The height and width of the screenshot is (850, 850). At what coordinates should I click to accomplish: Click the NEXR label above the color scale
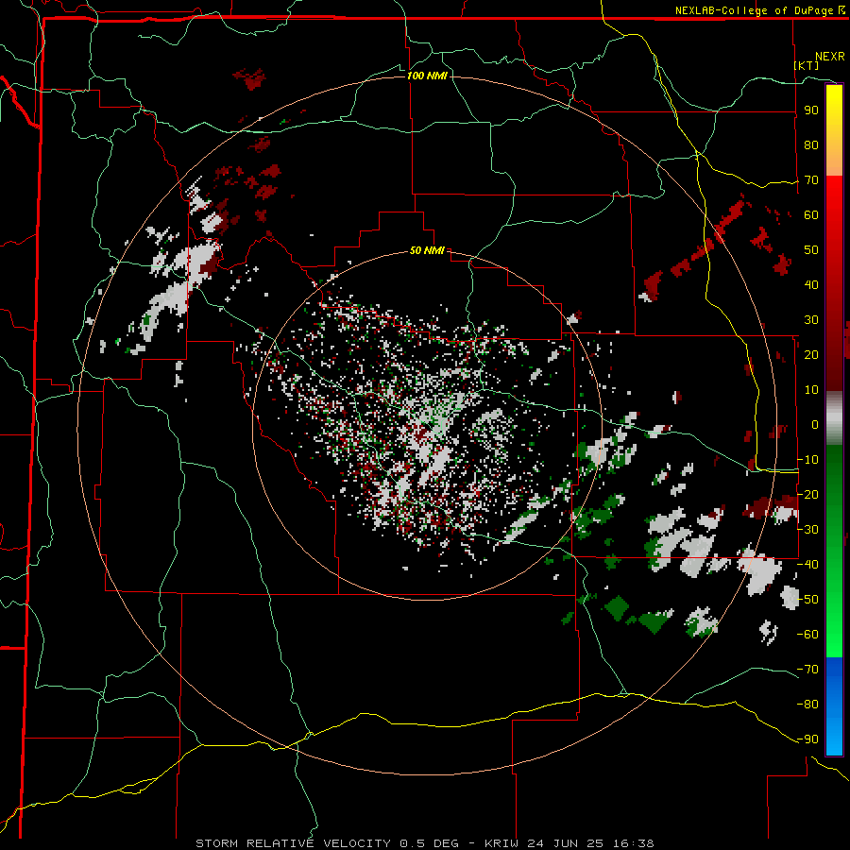830,57
